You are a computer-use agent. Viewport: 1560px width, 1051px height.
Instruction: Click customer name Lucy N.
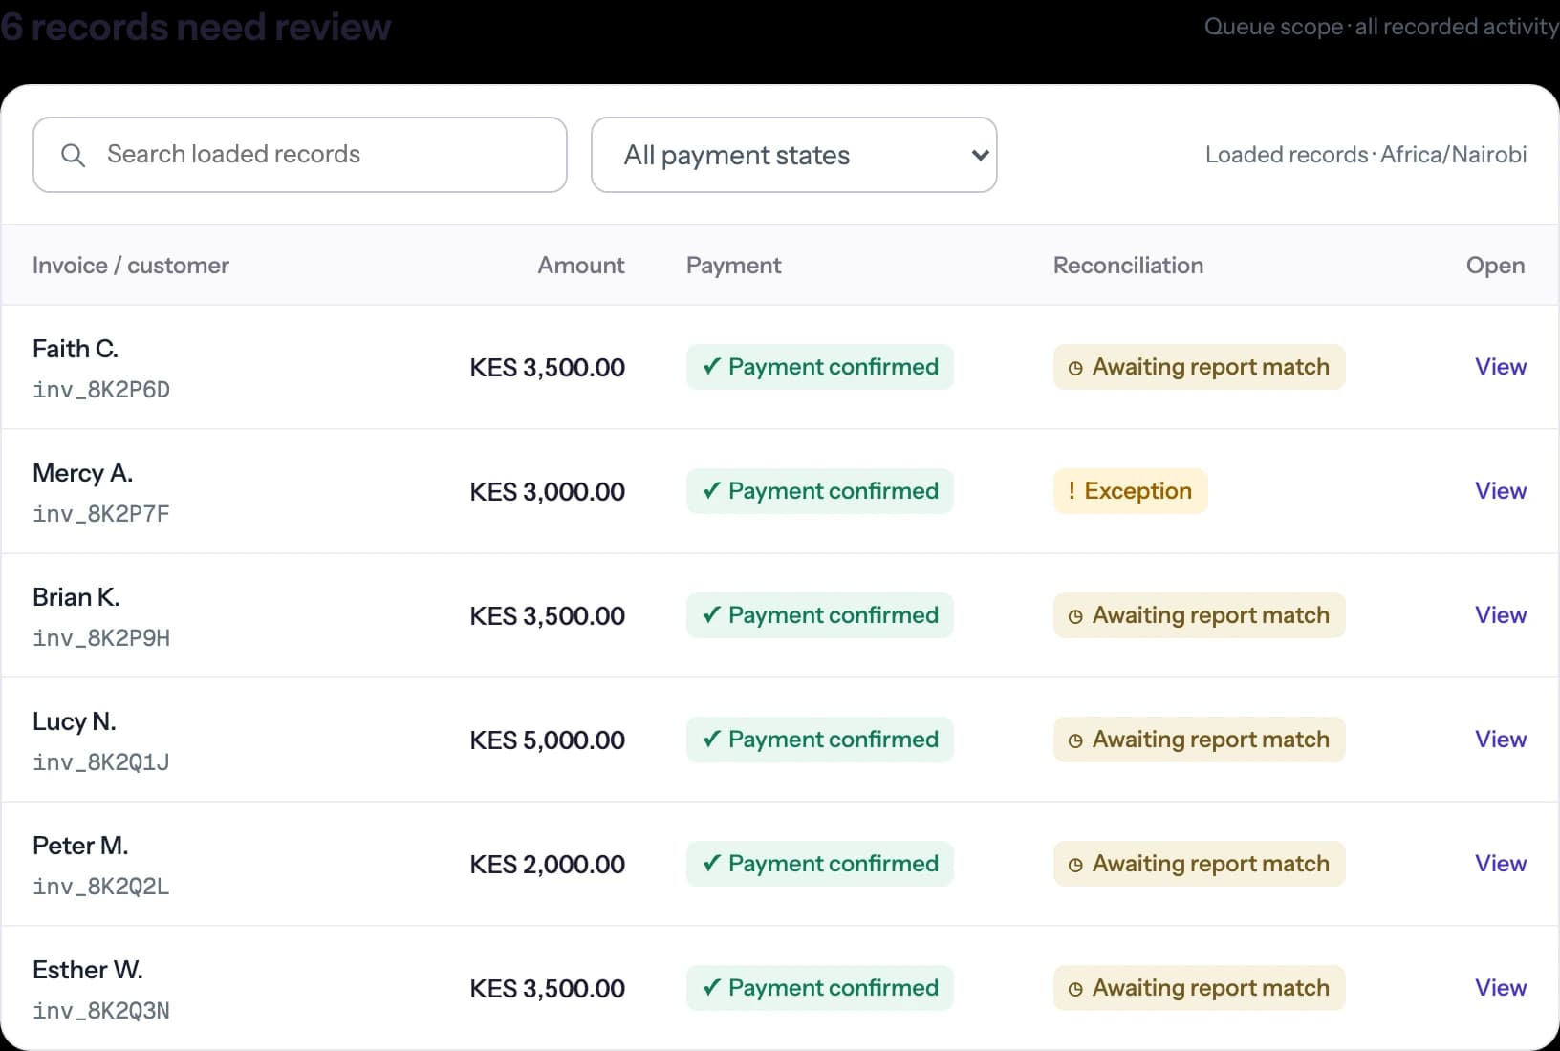pyautogui.click(x=75, y=721)
